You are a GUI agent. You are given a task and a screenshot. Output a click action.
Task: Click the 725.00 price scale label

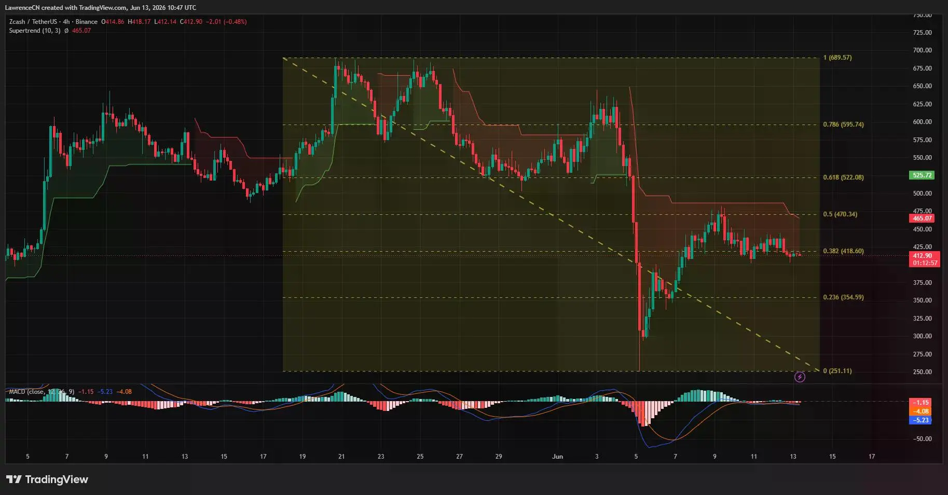922,33
